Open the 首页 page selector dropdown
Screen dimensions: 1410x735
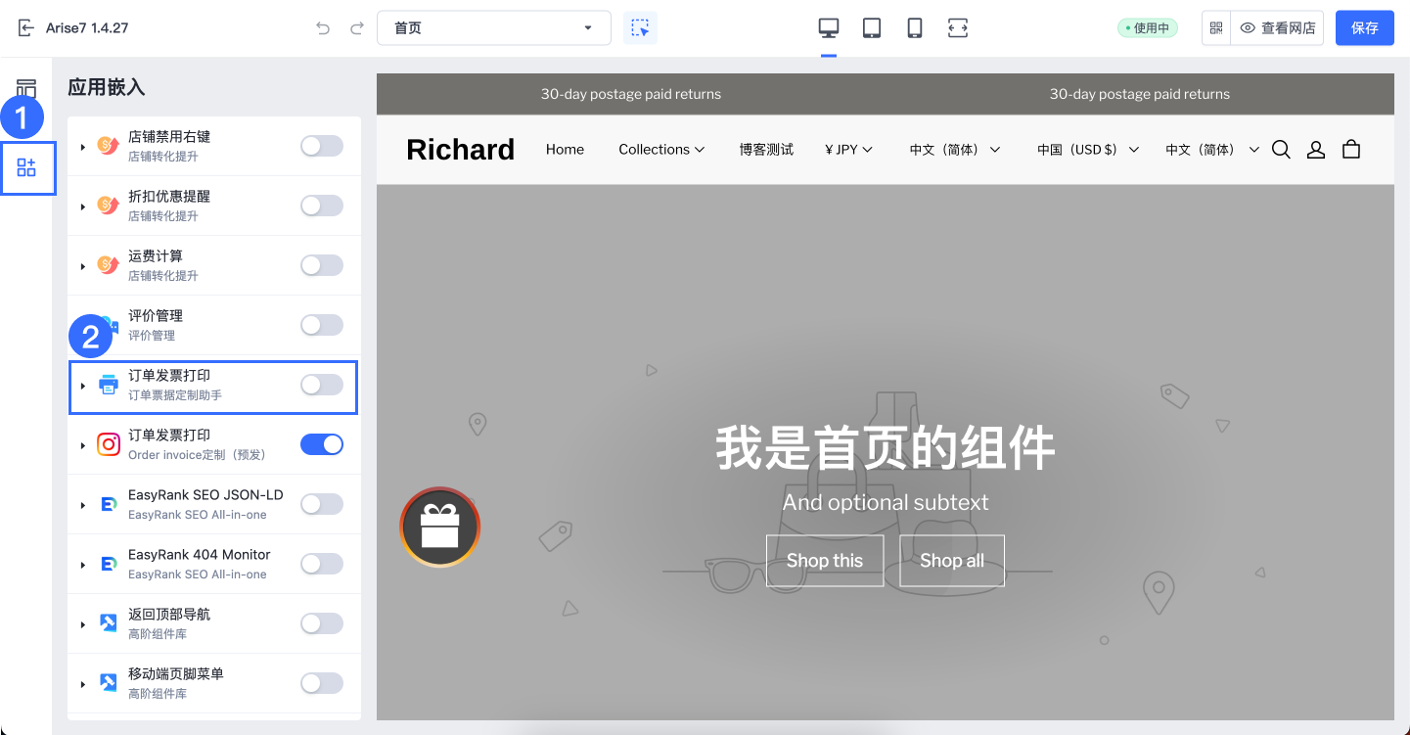pyautogui.click(x=494, y=28)
